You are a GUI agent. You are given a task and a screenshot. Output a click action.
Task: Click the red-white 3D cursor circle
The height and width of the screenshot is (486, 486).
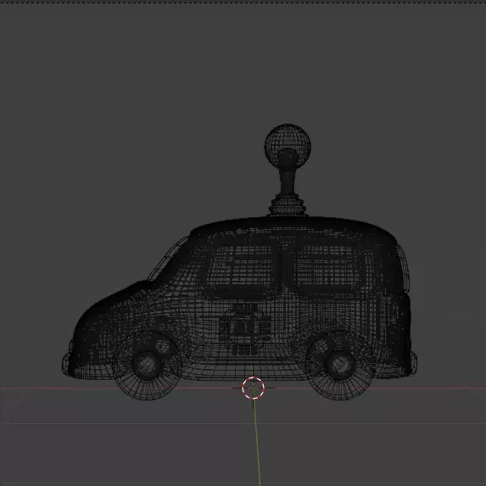click(x=253, y=388)
